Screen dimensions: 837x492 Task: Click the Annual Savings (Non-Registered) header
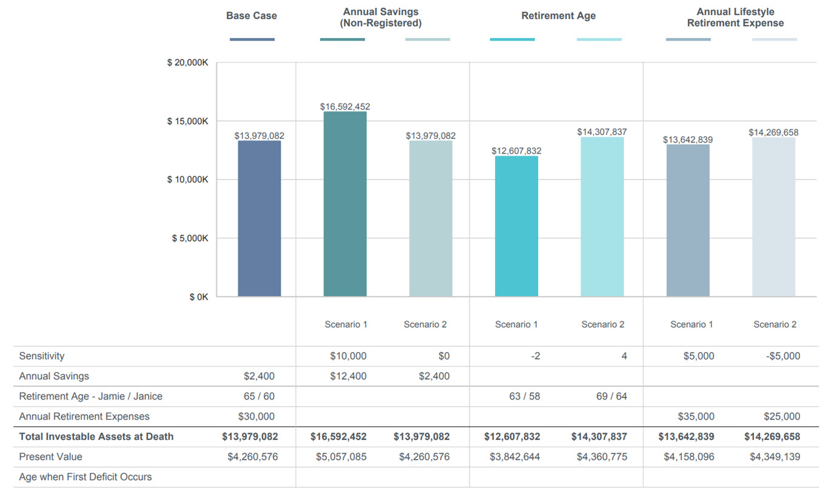coord(381,18)
